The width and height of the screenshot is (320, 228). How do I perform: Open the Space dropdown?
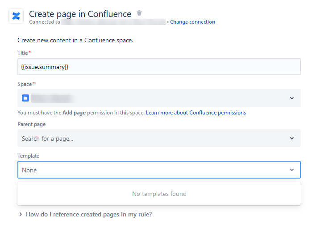pyautogui.click(x=159, y=98)
